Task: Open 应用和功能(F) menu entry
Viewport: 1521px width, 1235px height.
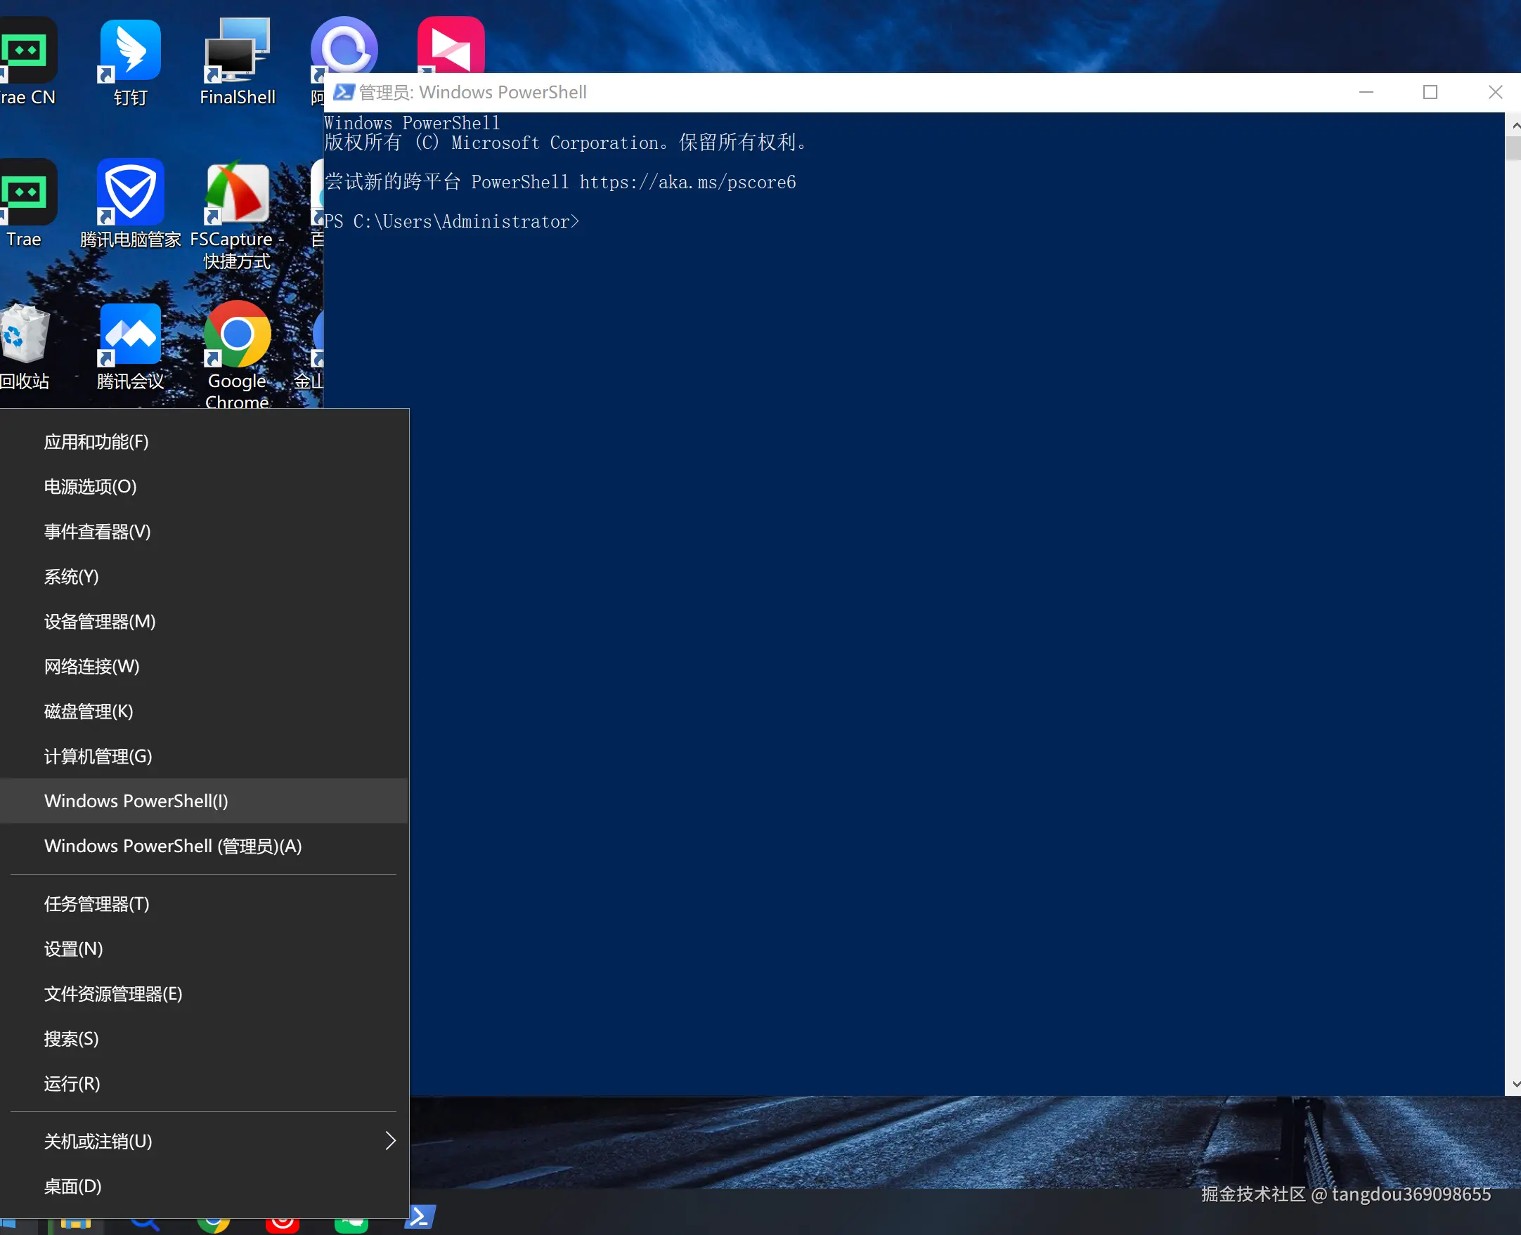Action: pos(96,442)
